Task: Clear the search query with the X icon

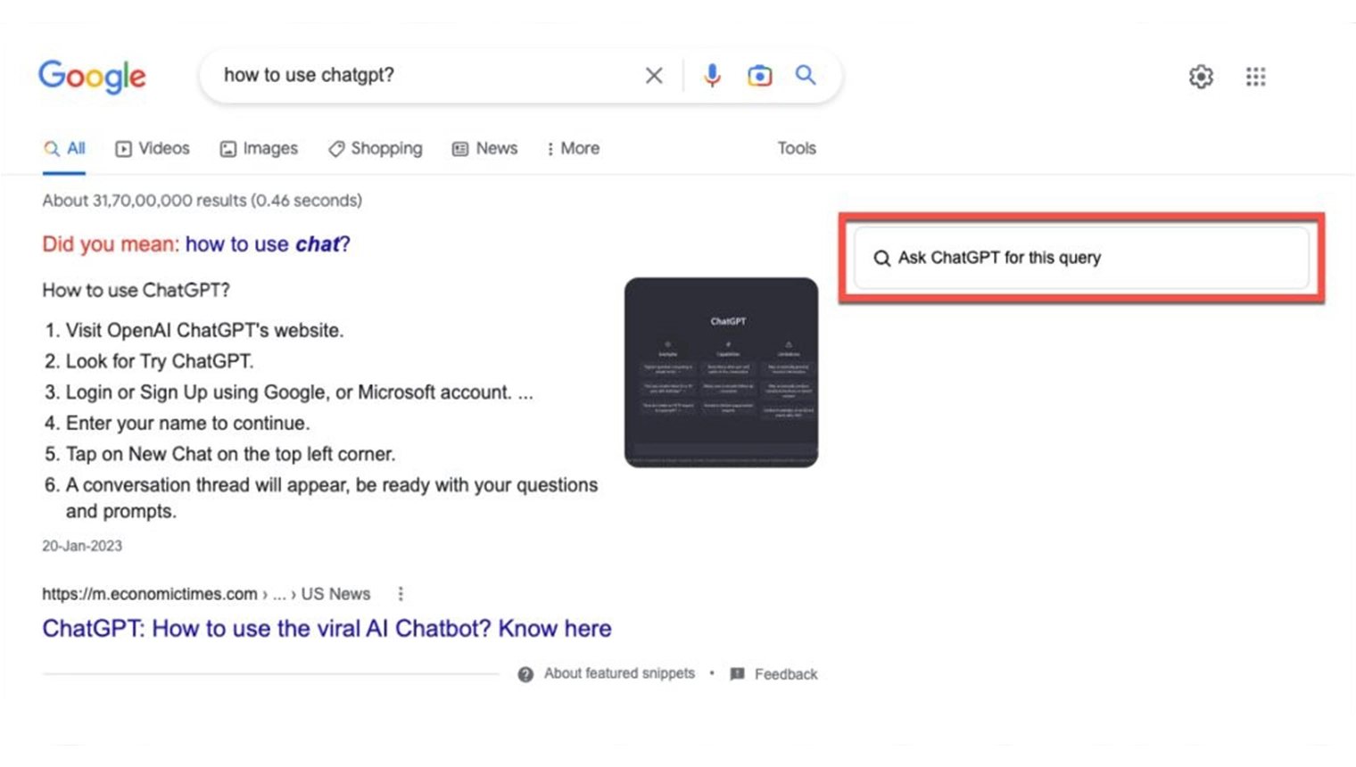Action: 654,75
